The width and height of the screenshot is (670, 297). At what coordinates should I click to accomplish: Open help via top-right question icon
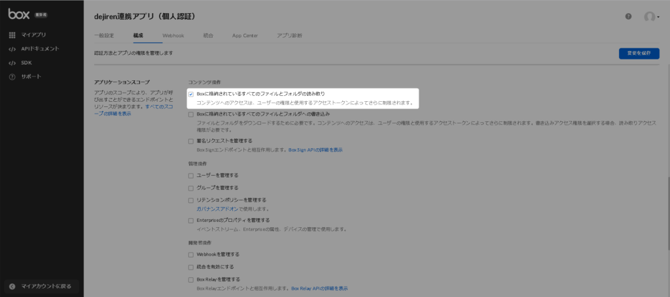[628, 16]
